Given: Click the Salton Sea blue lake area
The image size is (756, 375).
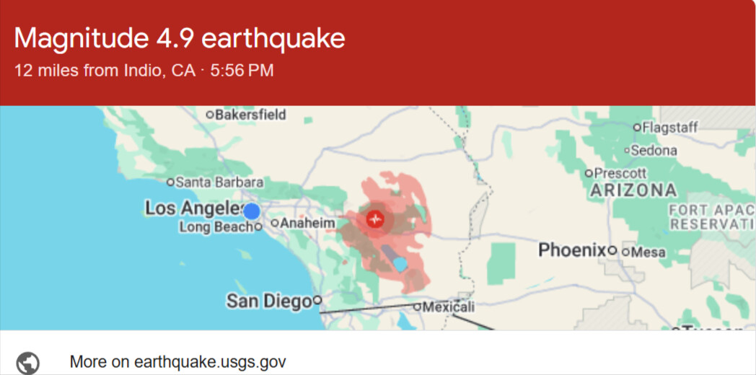Looking at the screenshot, I should point(399,264).
